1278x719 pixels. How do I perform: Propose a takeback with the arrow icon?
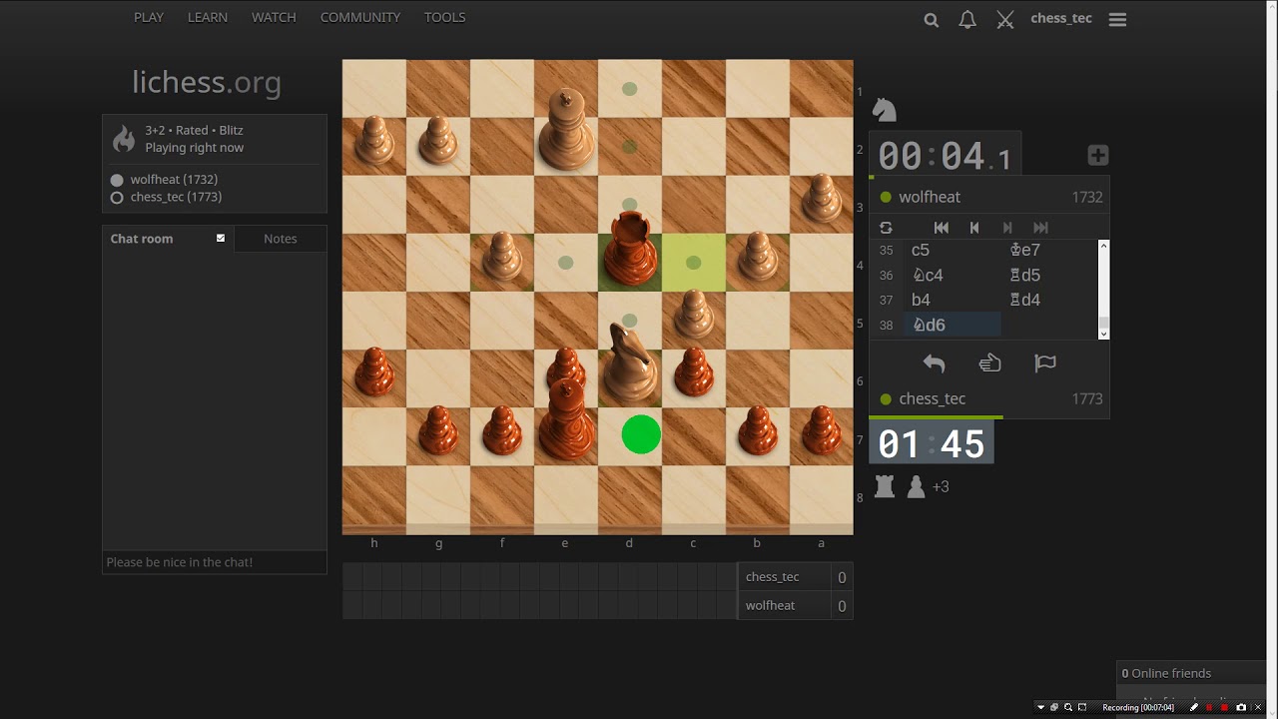(x=934, y=363)
